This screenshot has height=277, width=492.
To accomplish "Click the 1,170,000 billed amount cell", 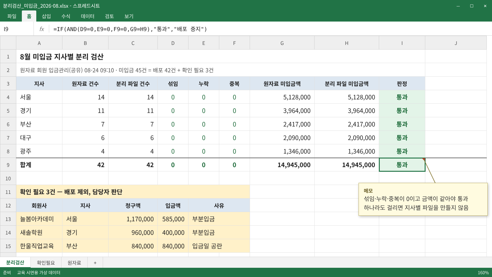I will (x=133, y=219).
